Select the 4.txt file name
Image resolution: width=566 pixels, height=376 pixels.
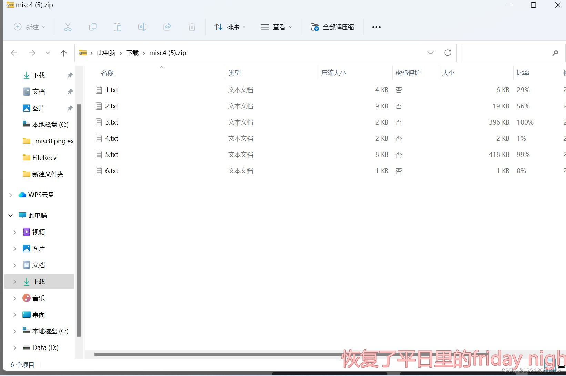[x=112, y=138]
